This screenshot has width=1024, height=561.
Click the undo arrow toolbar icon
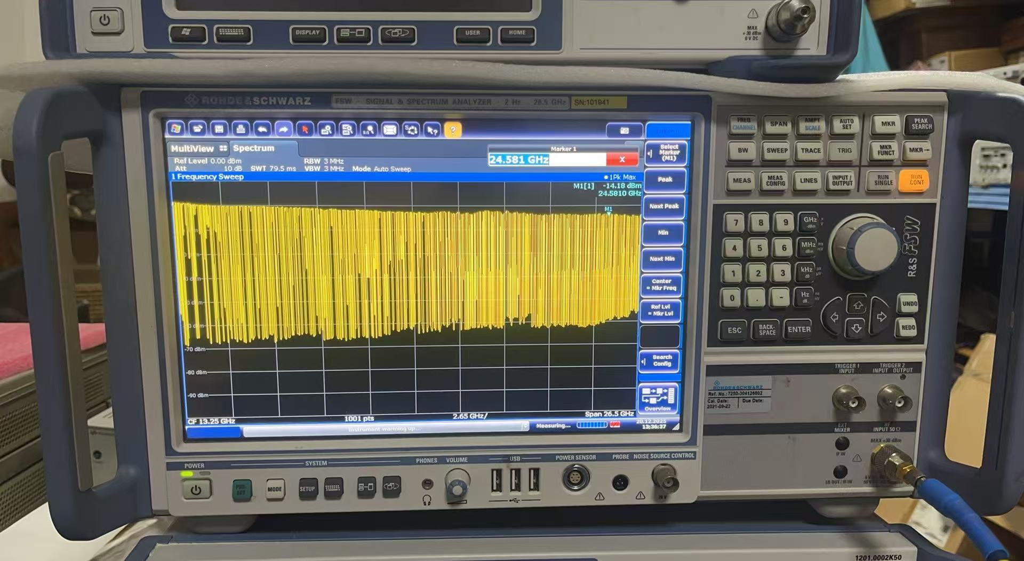(262, 129)
